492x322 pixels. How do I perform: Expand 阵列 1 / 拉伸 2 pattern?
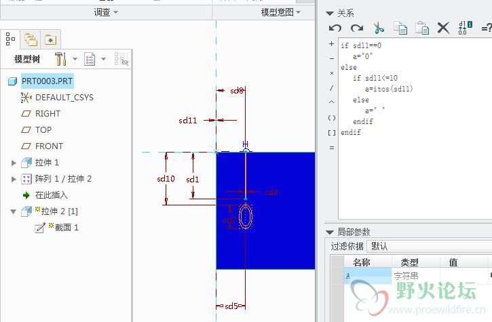pos(14,179)
